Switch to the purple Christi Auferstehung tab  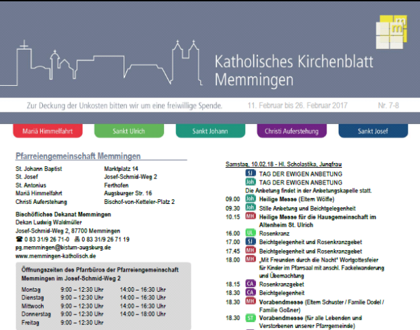pos(292,131)
